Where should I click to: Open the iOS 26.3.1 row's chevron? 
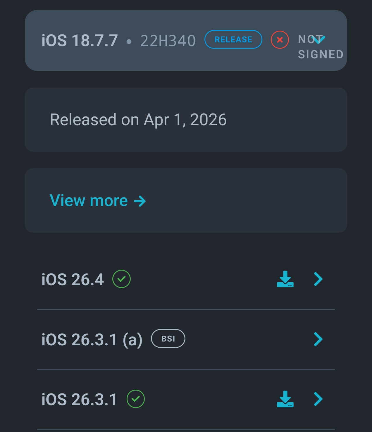pos(318,399)
